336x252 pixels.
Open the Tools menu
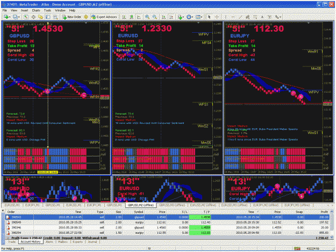[x=47, y=10]
